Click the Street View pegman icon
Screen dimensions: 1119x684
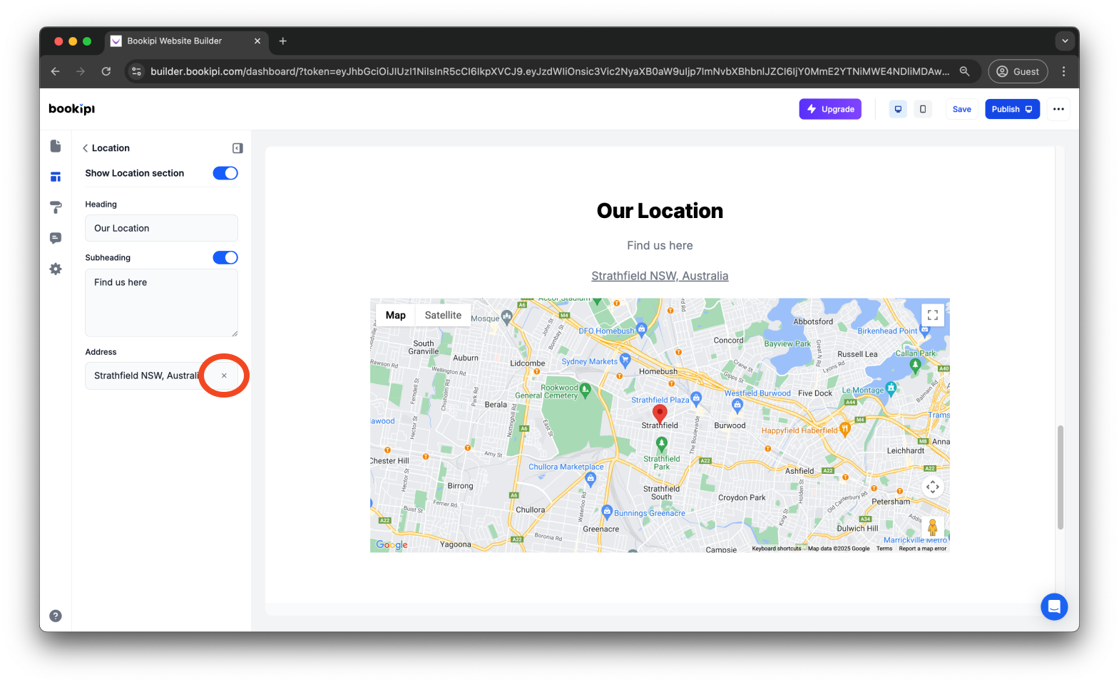[933, 528]
